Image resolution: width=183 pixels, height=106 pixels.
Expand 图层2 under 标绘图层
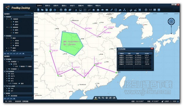tap(7, 48)
